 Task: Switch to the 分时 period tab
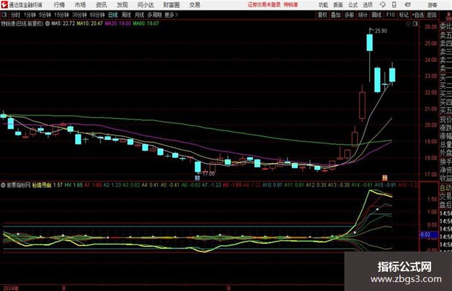16,15
